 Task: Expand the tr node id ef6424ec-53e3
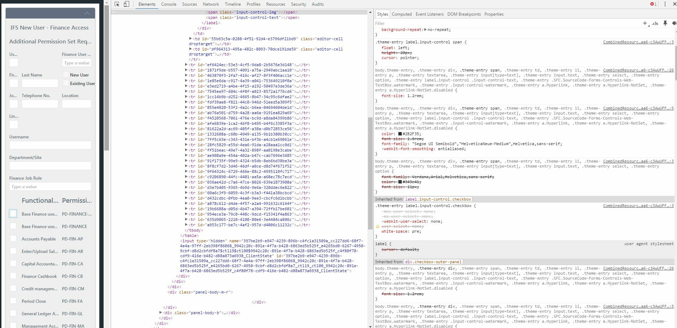186,65
